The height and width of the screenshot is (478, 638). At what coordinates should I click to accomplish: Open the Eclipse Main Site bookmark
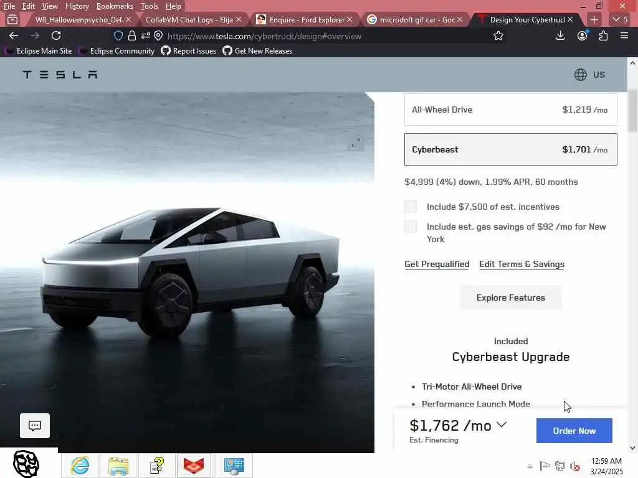(38, 51)
